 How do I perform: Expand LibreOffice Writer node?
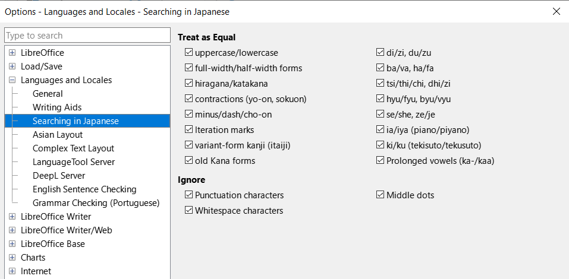tap(12, 216)
